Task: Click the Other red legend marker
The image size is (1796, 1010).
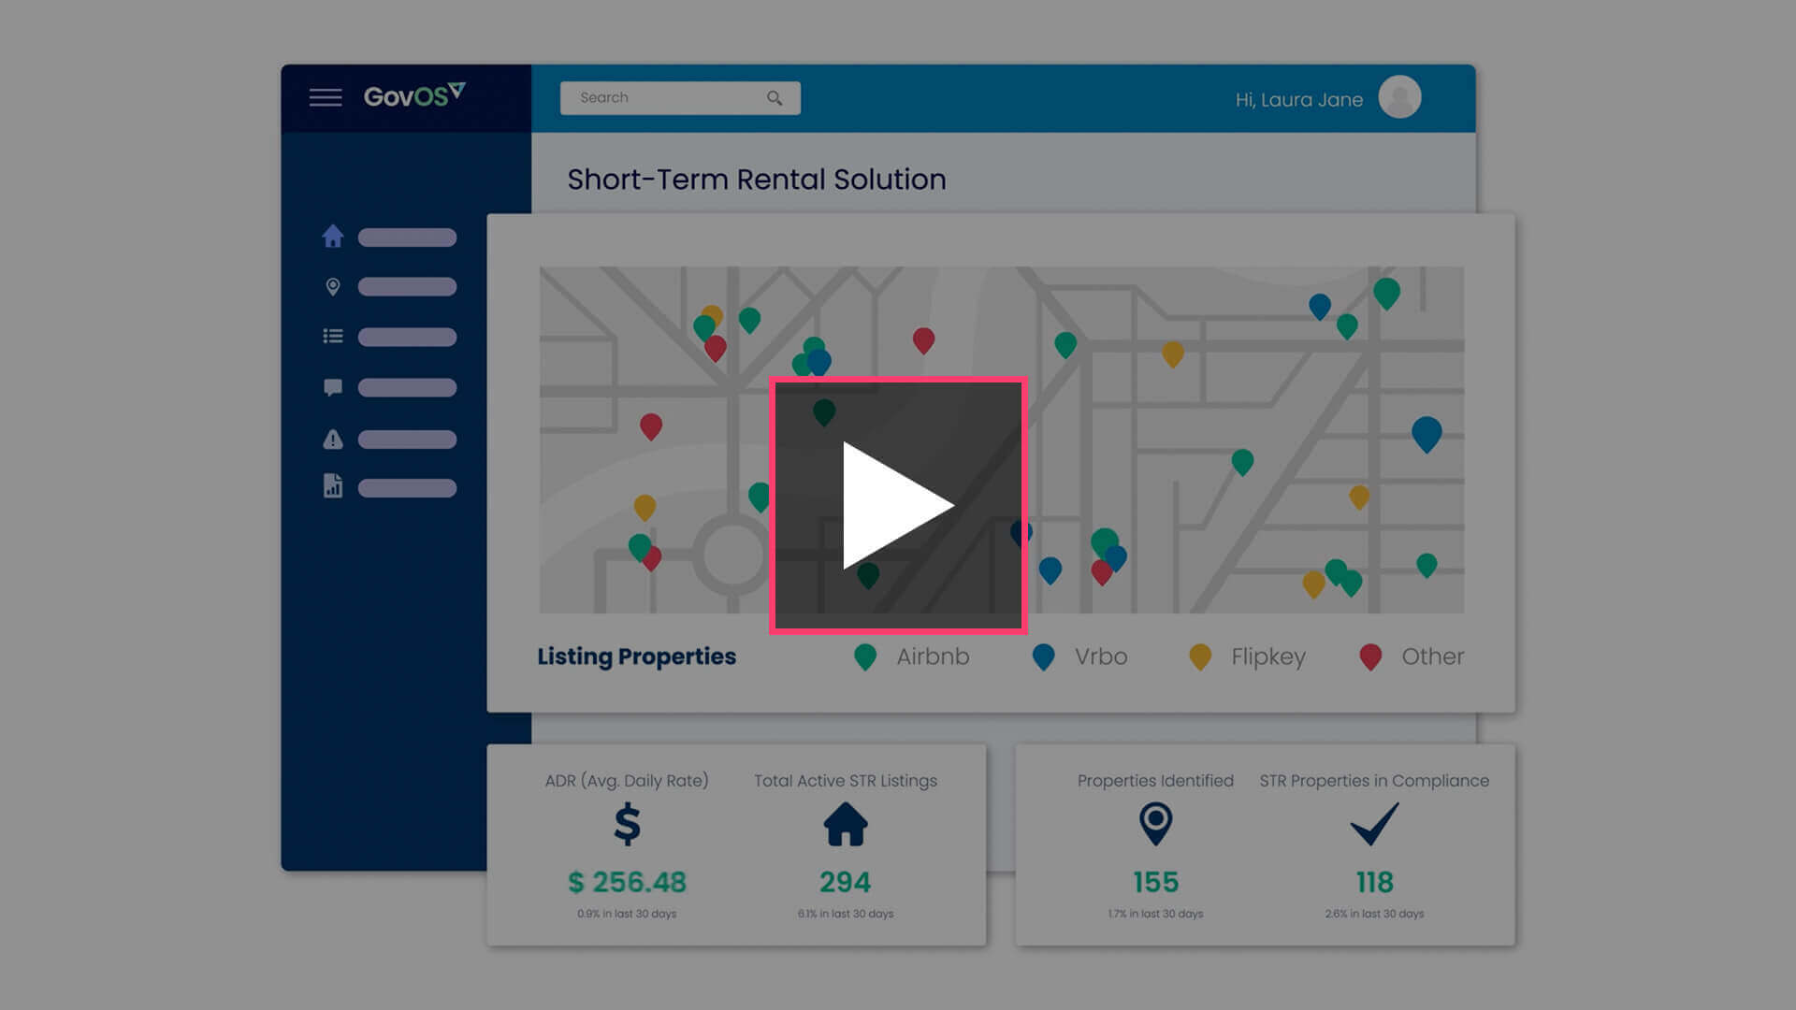Action: click(1370, 657)
